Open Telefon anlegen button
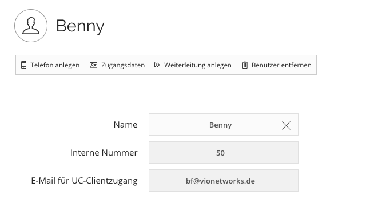 tap(50, 65)
